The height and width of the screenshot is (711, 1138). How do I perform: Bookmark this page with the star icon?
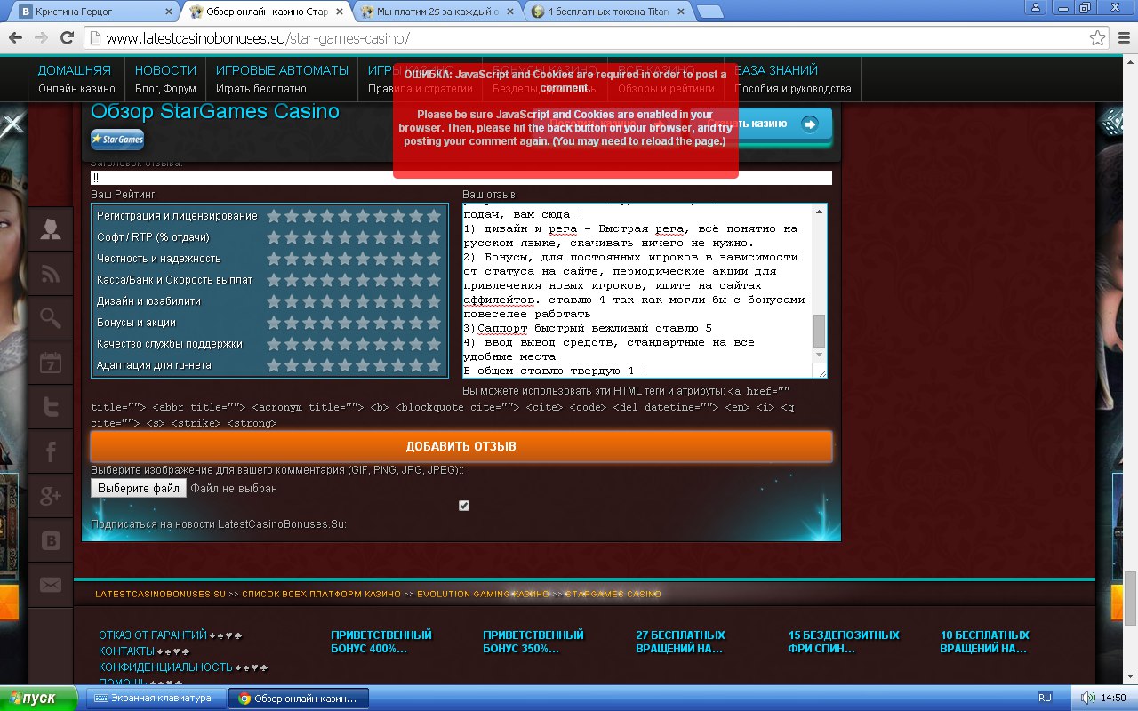click(1098, 38)
